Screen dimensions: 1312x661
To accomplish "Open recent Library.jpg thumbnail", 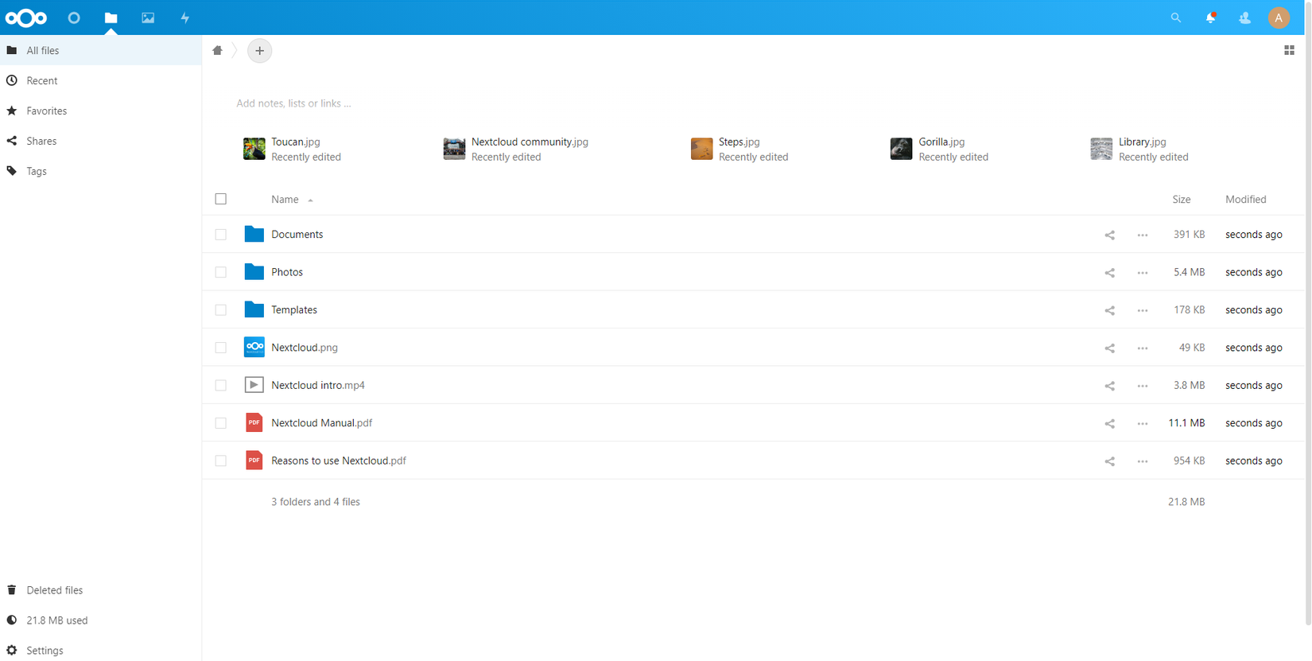I will tap(1101, 149).
